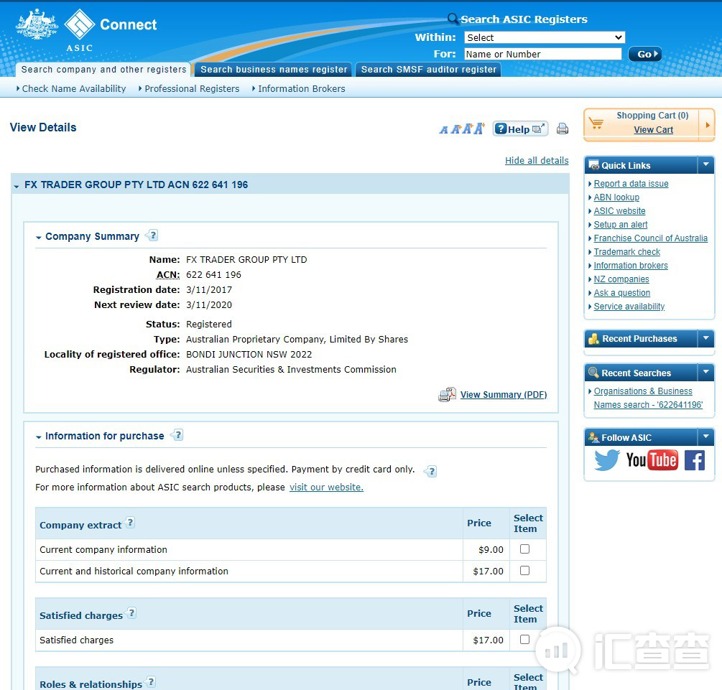Collapse the FX TRADER GROUP PTY LTD section
The width and height of the screenshot is (722, 690).
click(17, 186)
